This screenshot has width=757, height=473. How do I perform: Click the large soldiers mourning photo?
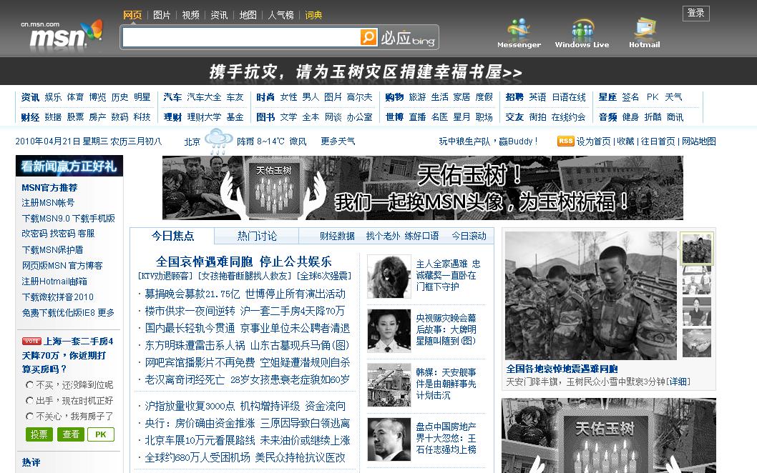tap(591, 296)
